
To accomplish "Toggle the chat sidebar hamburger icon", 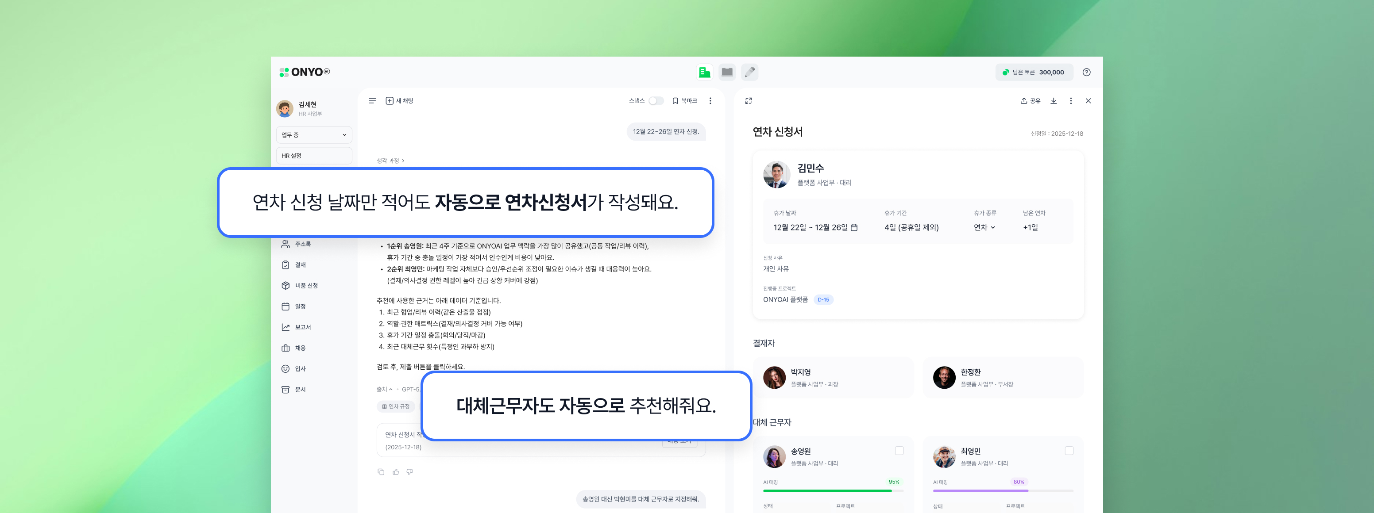I will pos(372,101).
